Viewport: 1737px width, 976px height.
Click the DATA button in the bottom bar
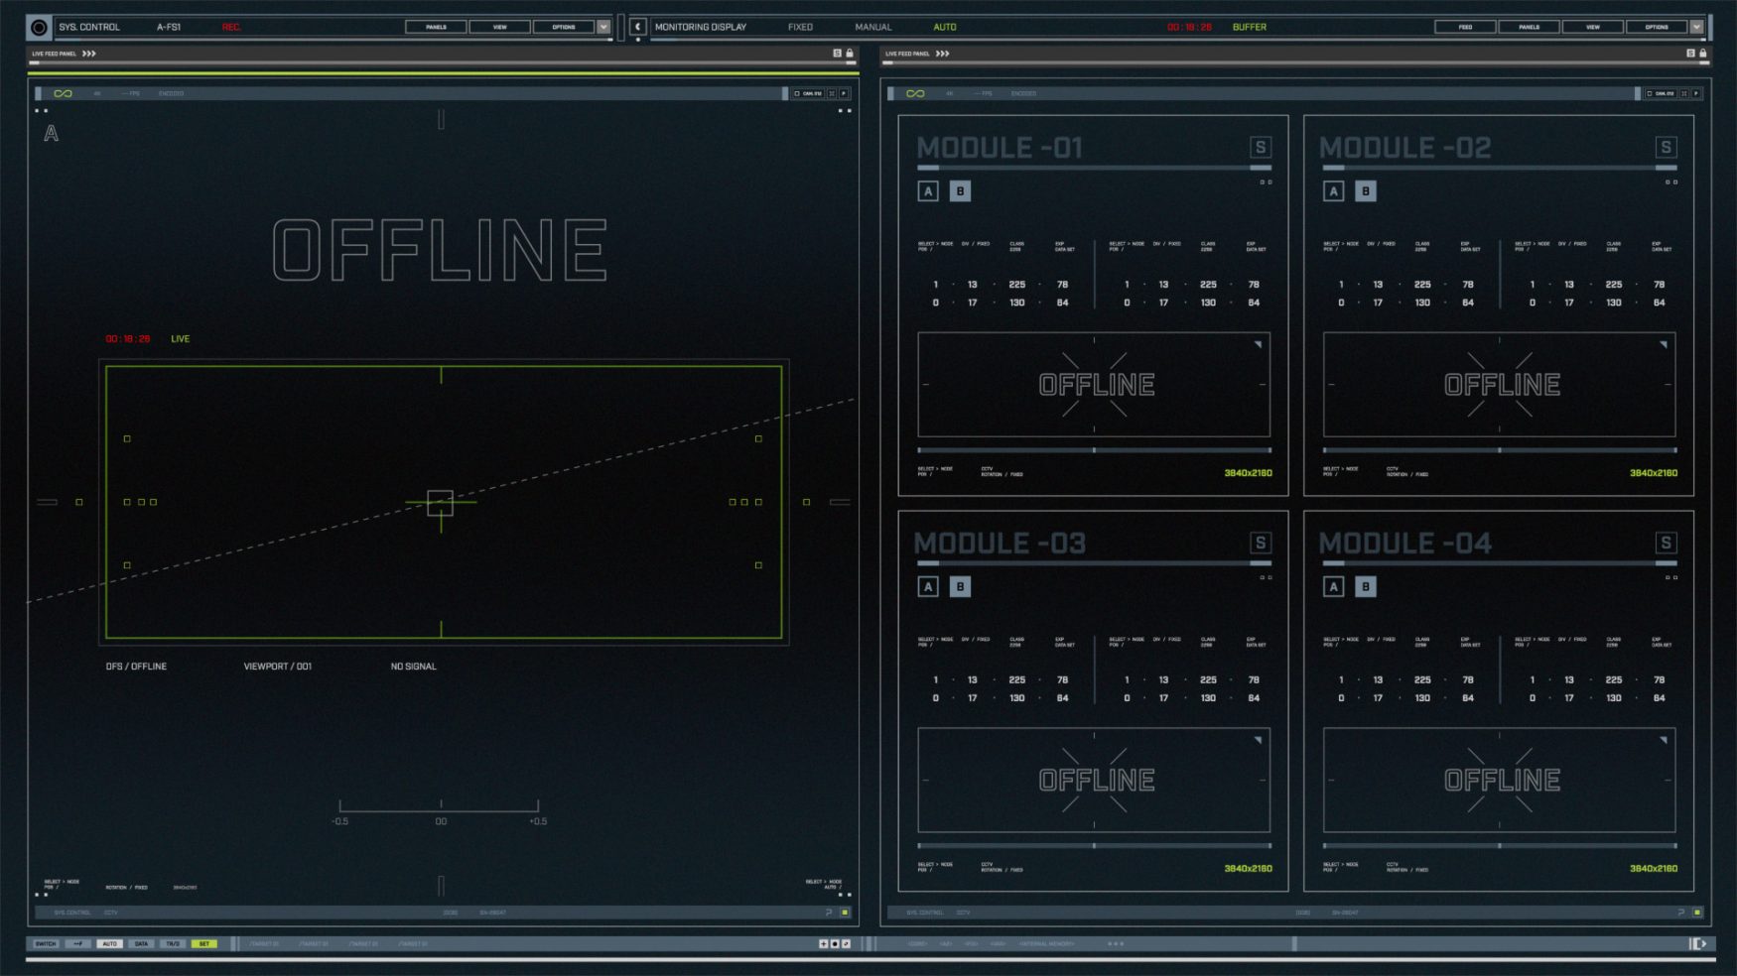tap(141, 944)
